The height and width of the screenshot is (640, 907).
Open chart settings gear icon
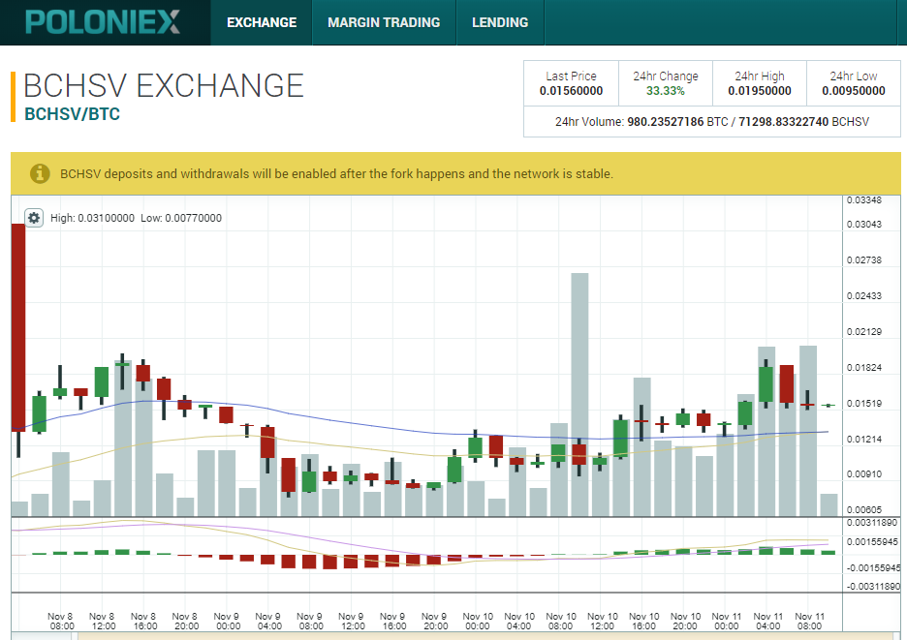pos(34,218)
